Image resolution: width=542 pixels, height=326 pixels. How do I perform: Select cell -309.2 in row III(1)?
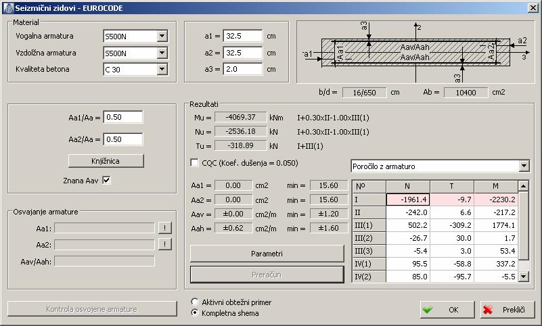point(452,225)
